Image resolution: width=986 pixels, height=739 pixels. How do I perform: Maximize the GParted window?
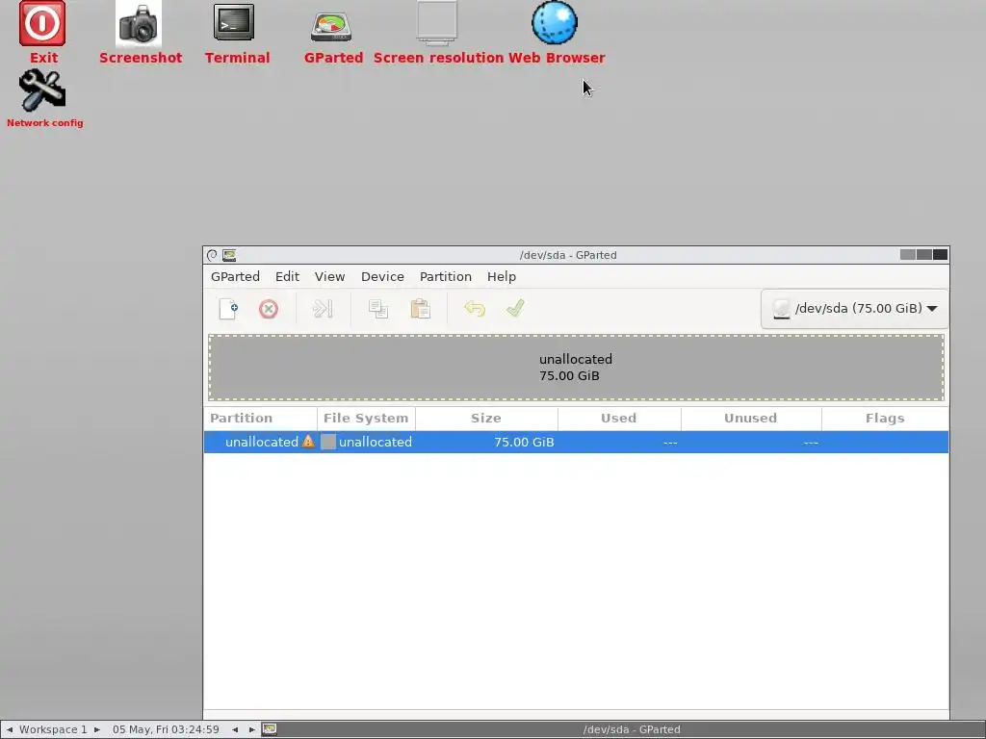pyautogui.click(x=923, y=254)
